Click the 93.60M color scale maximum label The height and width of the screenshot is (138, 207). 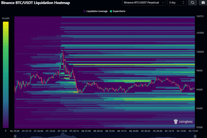(6, 18)
